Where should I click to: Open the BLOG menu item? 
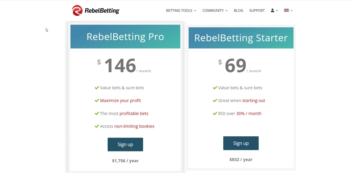(238, 10)
